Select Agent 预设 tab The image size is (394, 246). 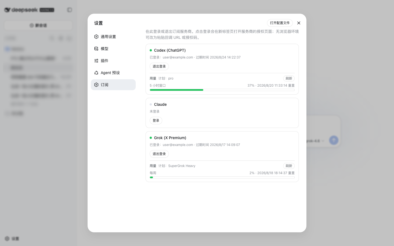tap(113, 73)
